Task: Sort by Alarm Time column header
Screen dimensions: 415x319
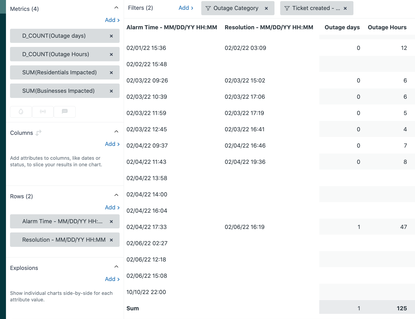Action: click(x=172, y=27)
